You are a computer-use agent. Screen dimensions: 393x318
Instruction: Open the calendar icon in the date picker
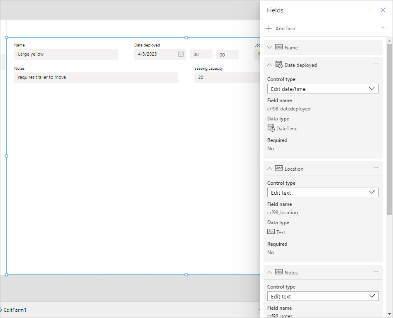181,54
